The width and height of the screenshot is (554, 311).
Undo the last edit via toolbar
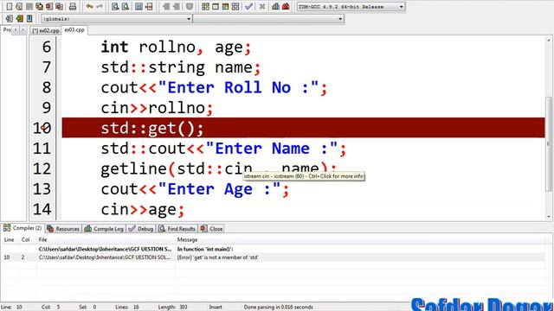89,6
